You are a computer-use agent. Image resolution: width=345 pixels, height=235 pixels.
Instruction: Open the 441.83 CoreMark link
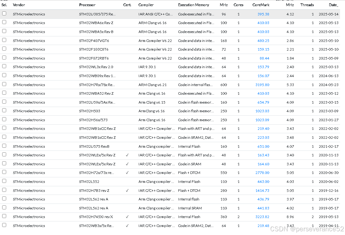263,208
